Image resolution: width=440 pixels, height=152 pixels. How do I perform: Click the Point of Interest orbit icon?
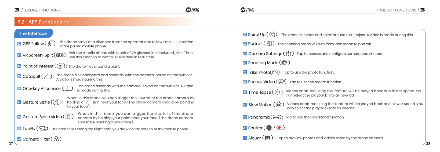point(61,66)
